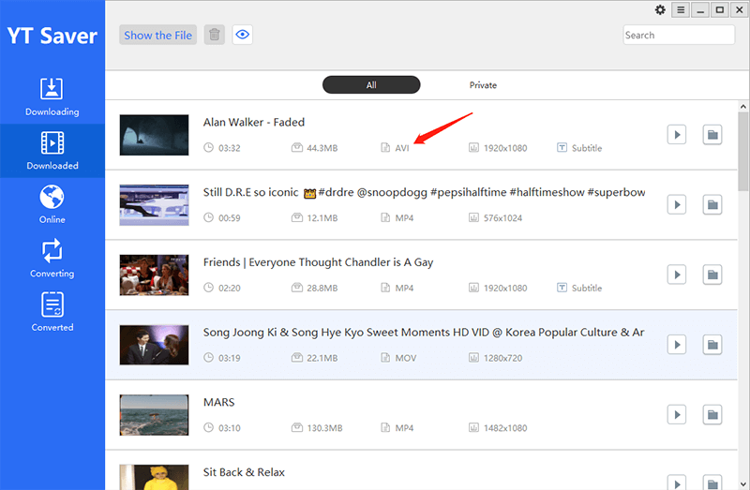Maximize the YT Saver window
The width and height of the screenshot is (750, 490).
(719, 10)
